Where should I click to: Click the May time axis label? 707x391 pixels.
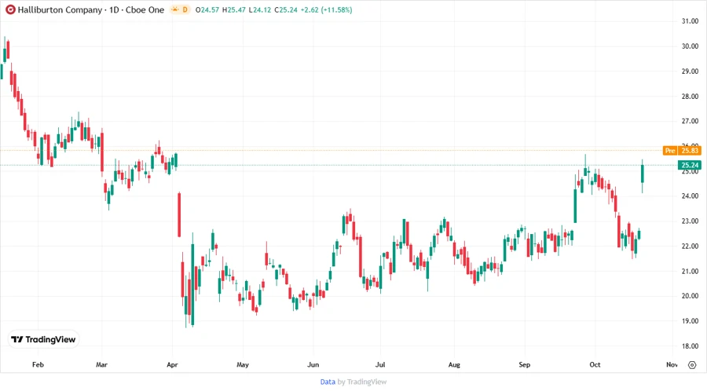(243, 365)
